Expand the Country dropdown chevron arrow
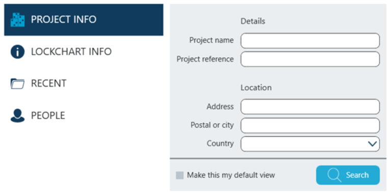 (372, 143)
